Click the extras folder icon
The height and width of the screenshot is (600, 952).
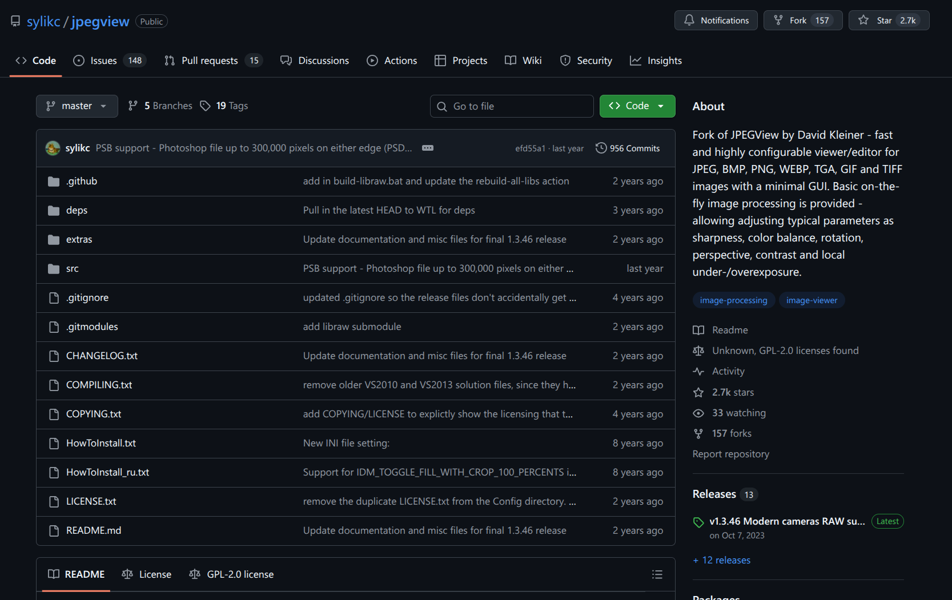click(54, 240)
